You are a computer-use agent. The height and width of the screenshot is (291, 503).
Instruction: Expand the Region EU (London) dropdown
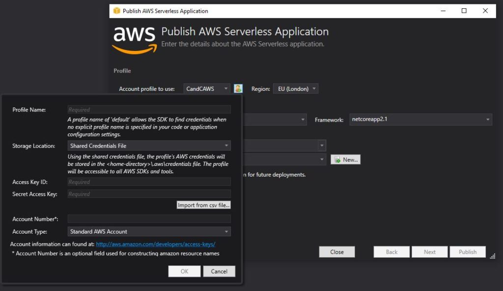(297, 89)
